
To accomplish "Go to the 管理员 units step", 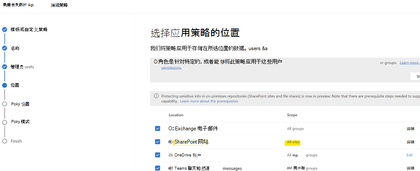I will tap(22, 67).
